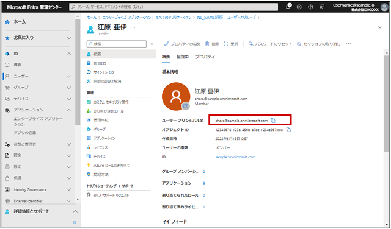Viewport: 391px width, 229px height.
Task: Open the settings gear in header
Action: [299, 7]
